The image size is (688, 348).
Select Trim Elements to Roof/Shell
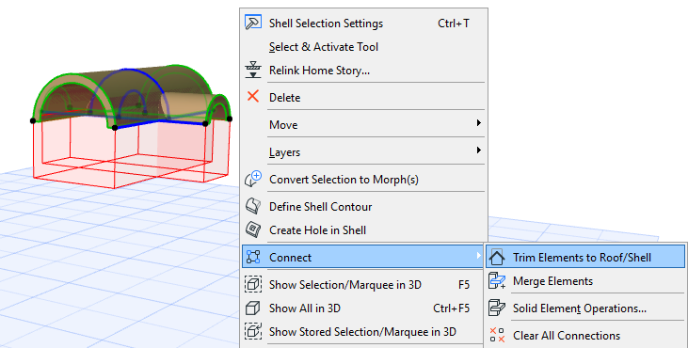coord(584,257)
